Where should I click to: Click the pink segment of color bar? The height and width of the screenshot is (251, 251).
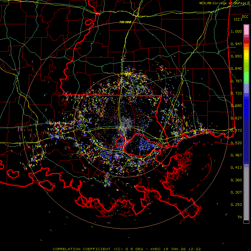click(246, 30)
